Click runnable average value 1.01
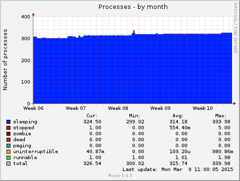240x181 pixels. pos(181,158)
